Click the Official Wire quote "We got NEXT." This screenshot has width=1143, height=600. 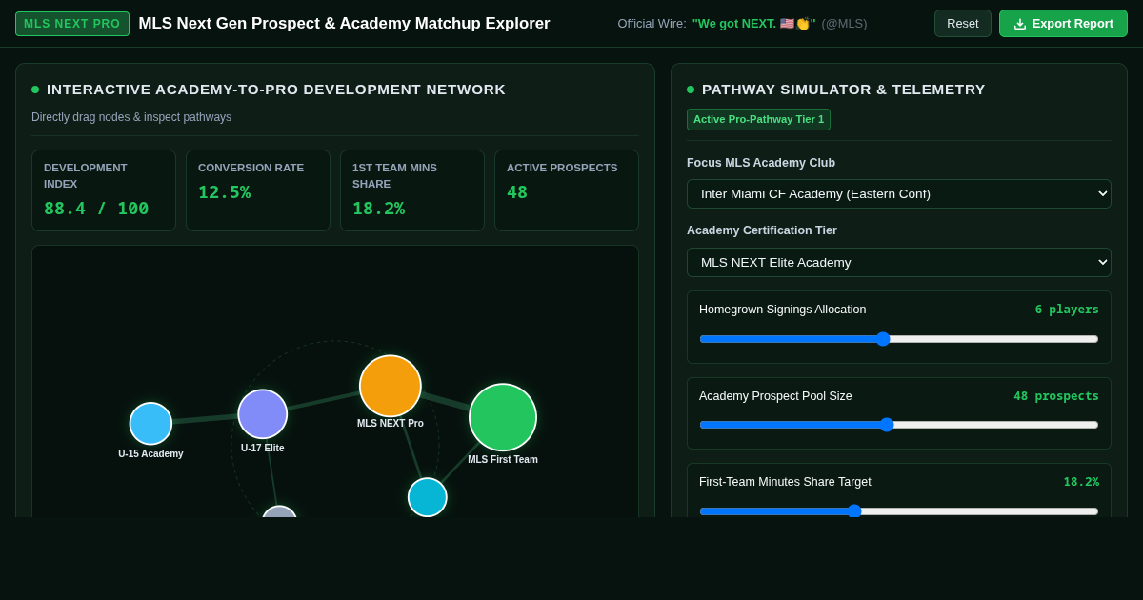pyautogui.click(x=753, y=24)
